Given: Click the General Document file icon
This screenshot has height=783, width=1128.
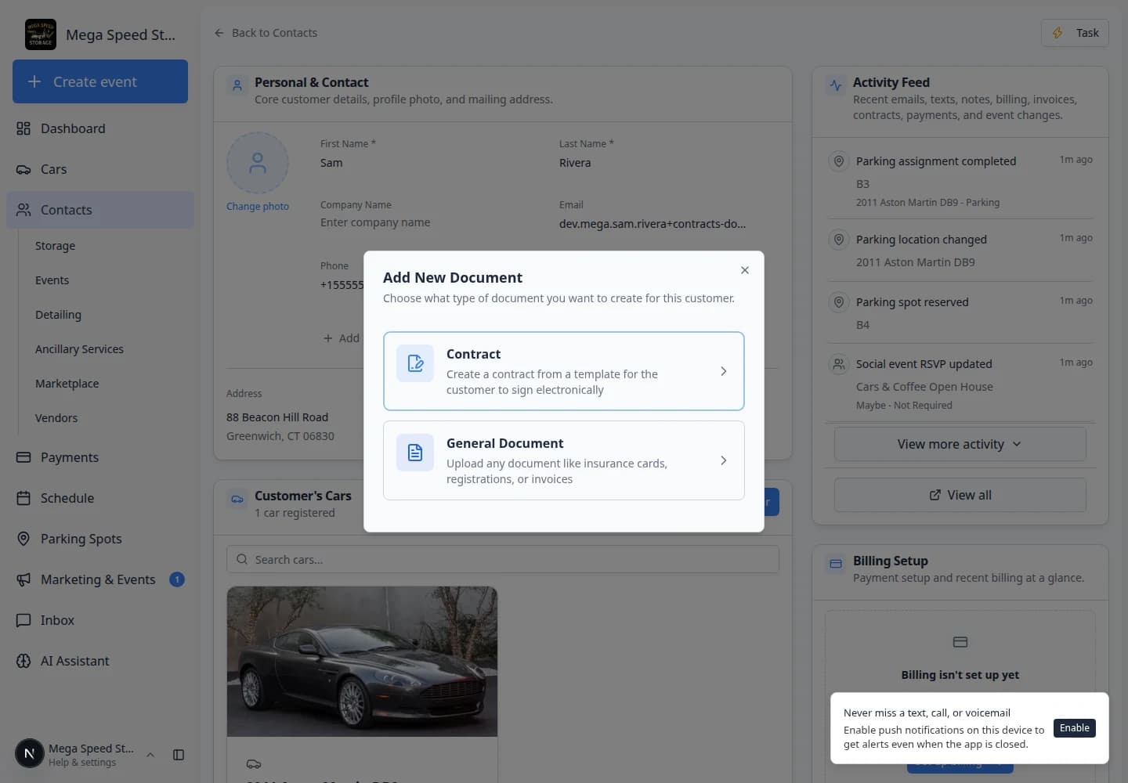Looking at the screenshot, I should tap(415, 453).
